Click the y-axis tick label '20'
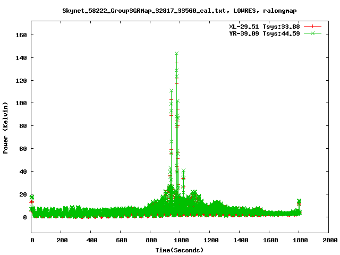This screenshot has height=255, width=340. click(x=23, y=194)
